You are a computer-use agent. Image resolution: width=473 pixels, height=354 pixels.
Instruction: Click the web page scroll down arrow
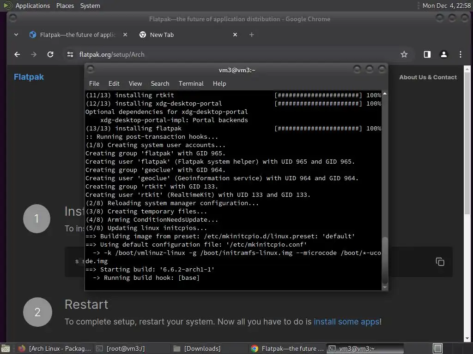(467, 338)
